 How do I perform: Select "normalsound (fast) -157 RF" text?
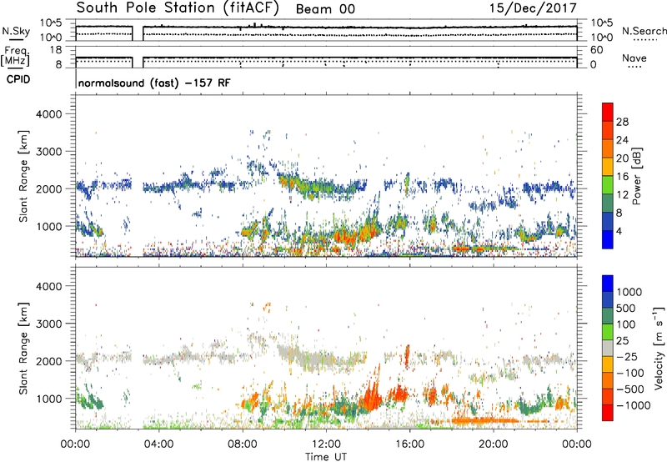pyautogui.click(x=154, y=83)
